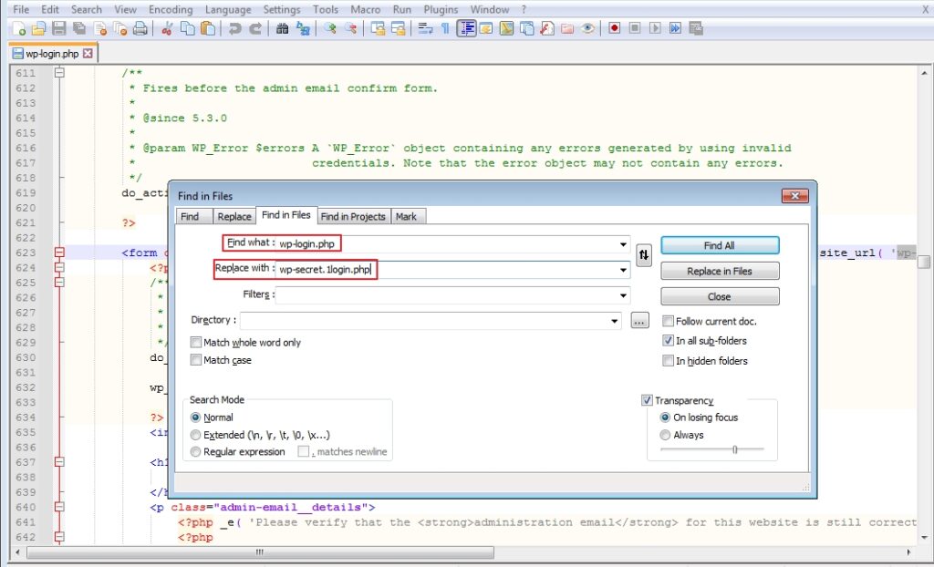This screenshot has width=934, height=567.
Task: Click the Zoom Out magnifier icon
Action: (x=351, y=28)
